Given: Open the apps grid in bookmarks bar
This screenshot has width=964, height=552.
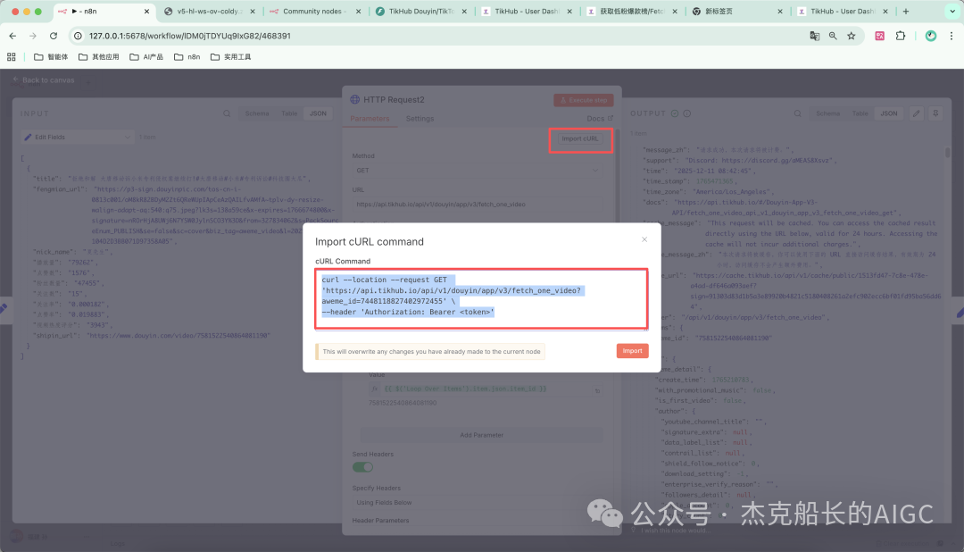Looking at the screenshot, I should [x=11, y=56].
